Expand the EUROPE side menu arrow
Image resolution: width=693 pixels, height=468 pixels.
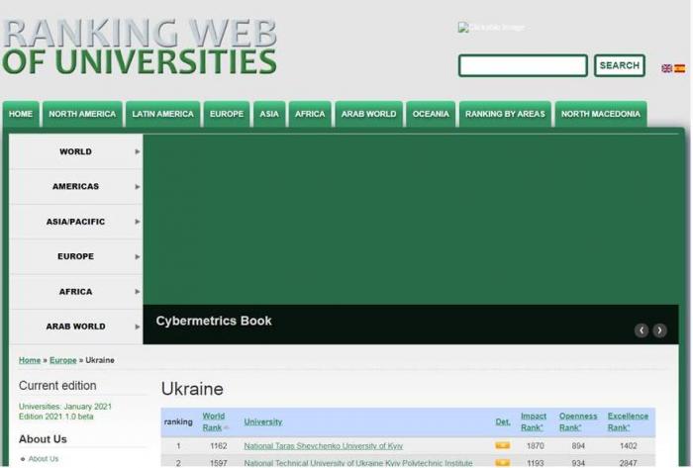138,256
